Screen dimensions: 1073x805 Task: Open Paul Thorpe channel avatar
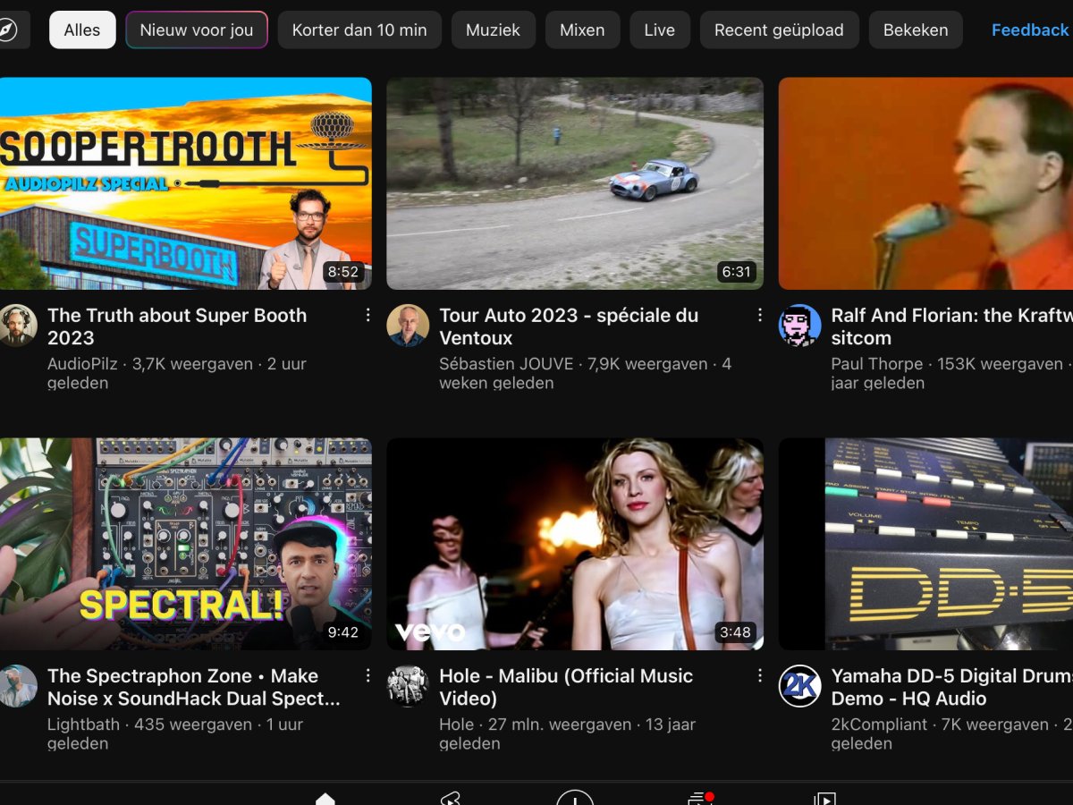[799, 326]
